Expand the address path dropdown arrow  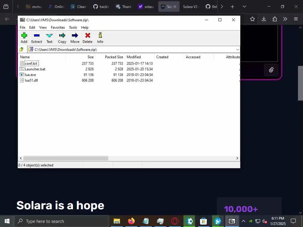pyautogui.click(x=237, y=50)
